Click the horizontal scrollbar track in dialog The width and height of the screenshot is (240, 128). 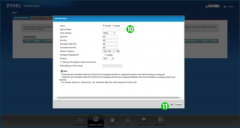[118, 98]
